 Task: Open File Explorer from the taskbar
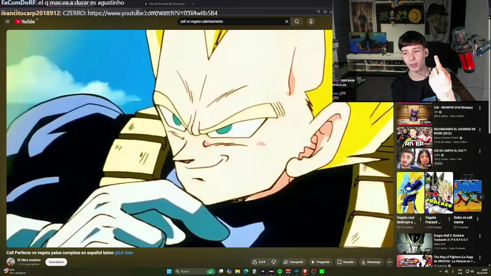click(x=237, y=271)
